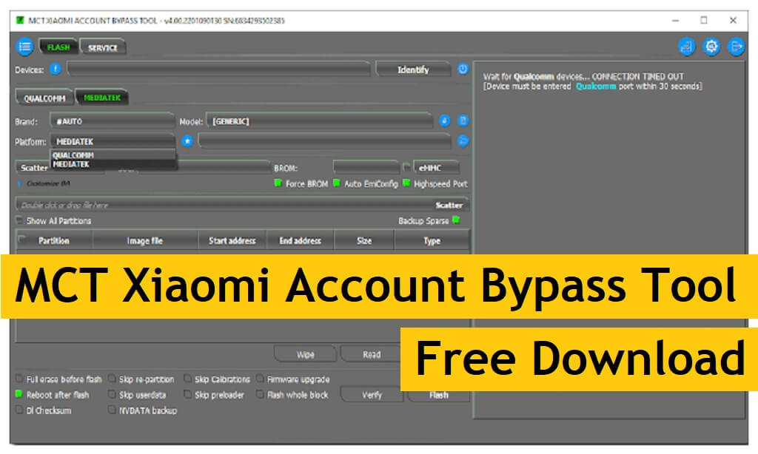Click the blue download icon near settings gear
This screenshot has width=758, height=454.
685,46
